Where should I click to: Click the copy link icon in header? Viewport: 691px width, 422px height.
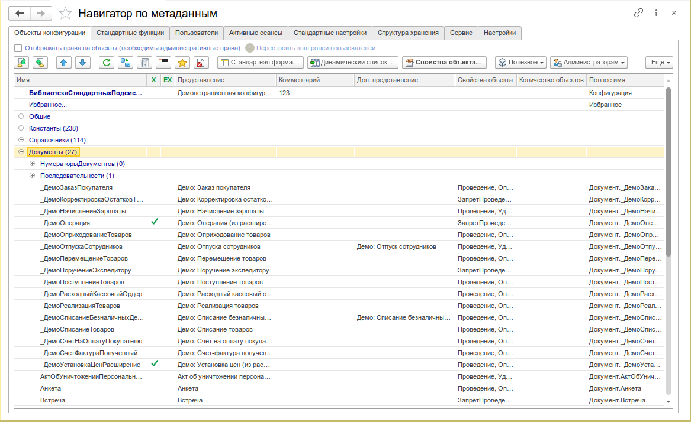point(638,13)
